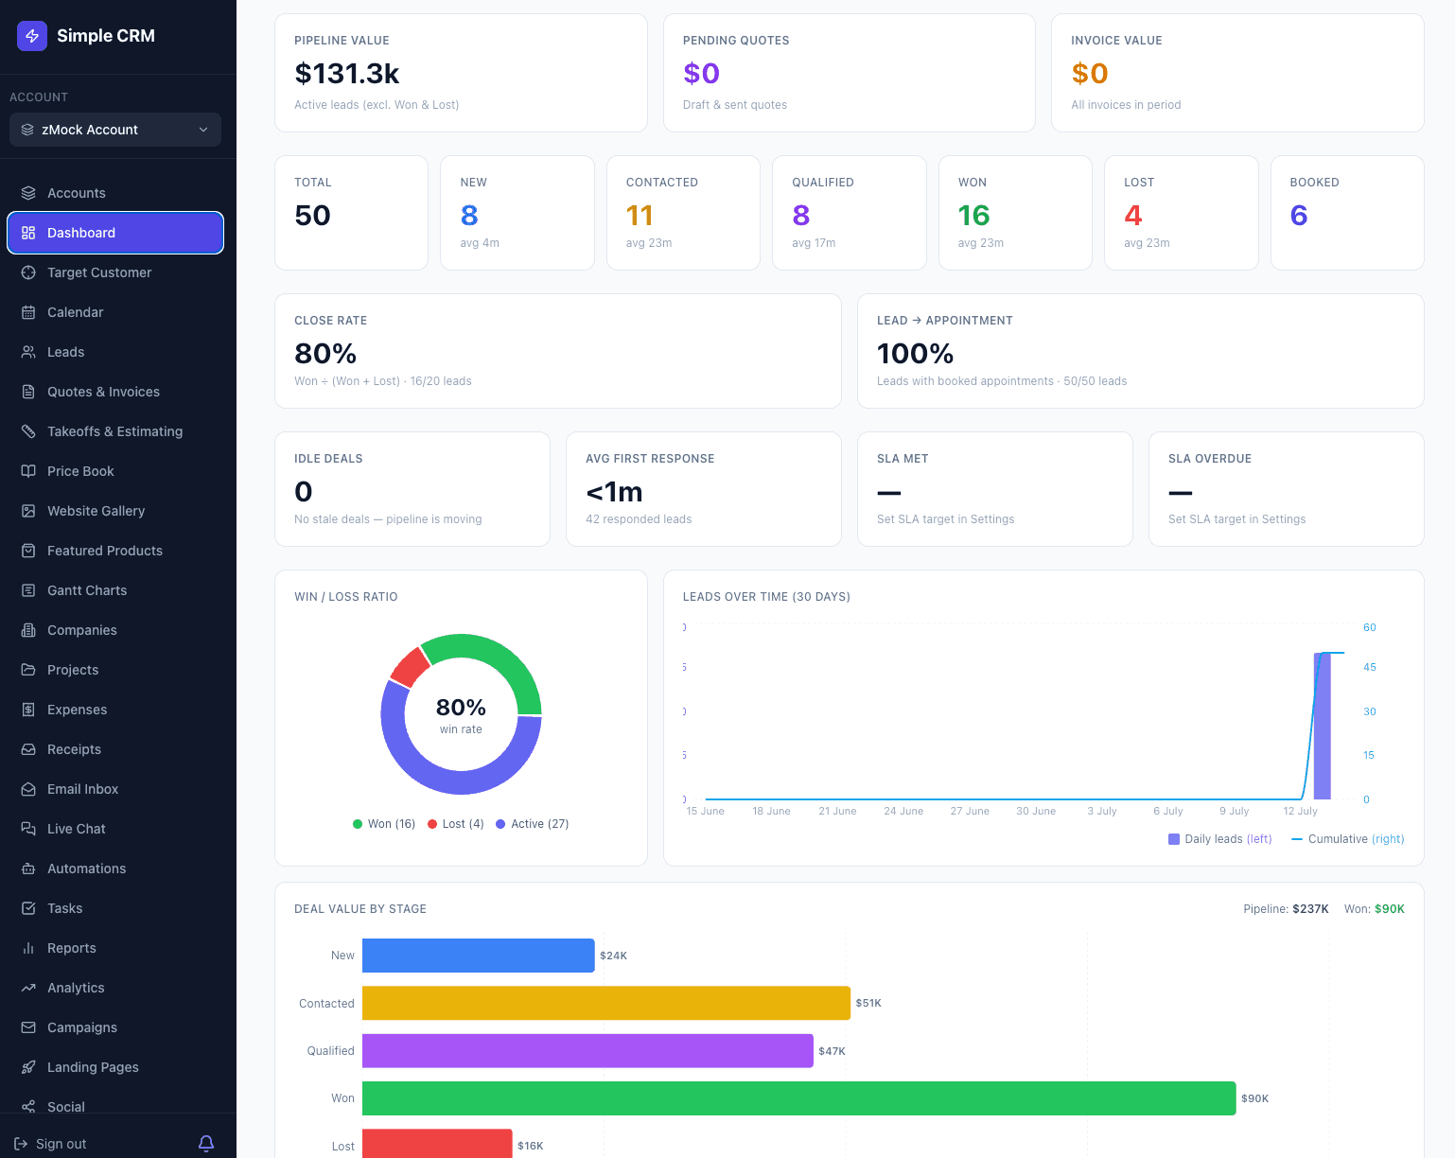Open notifications bell icon

click(206, 1144)
